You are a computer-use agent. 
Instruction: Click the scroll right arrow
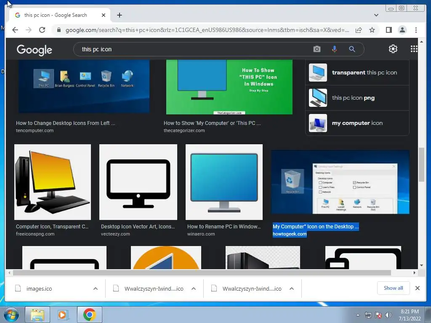click(415, 273)
